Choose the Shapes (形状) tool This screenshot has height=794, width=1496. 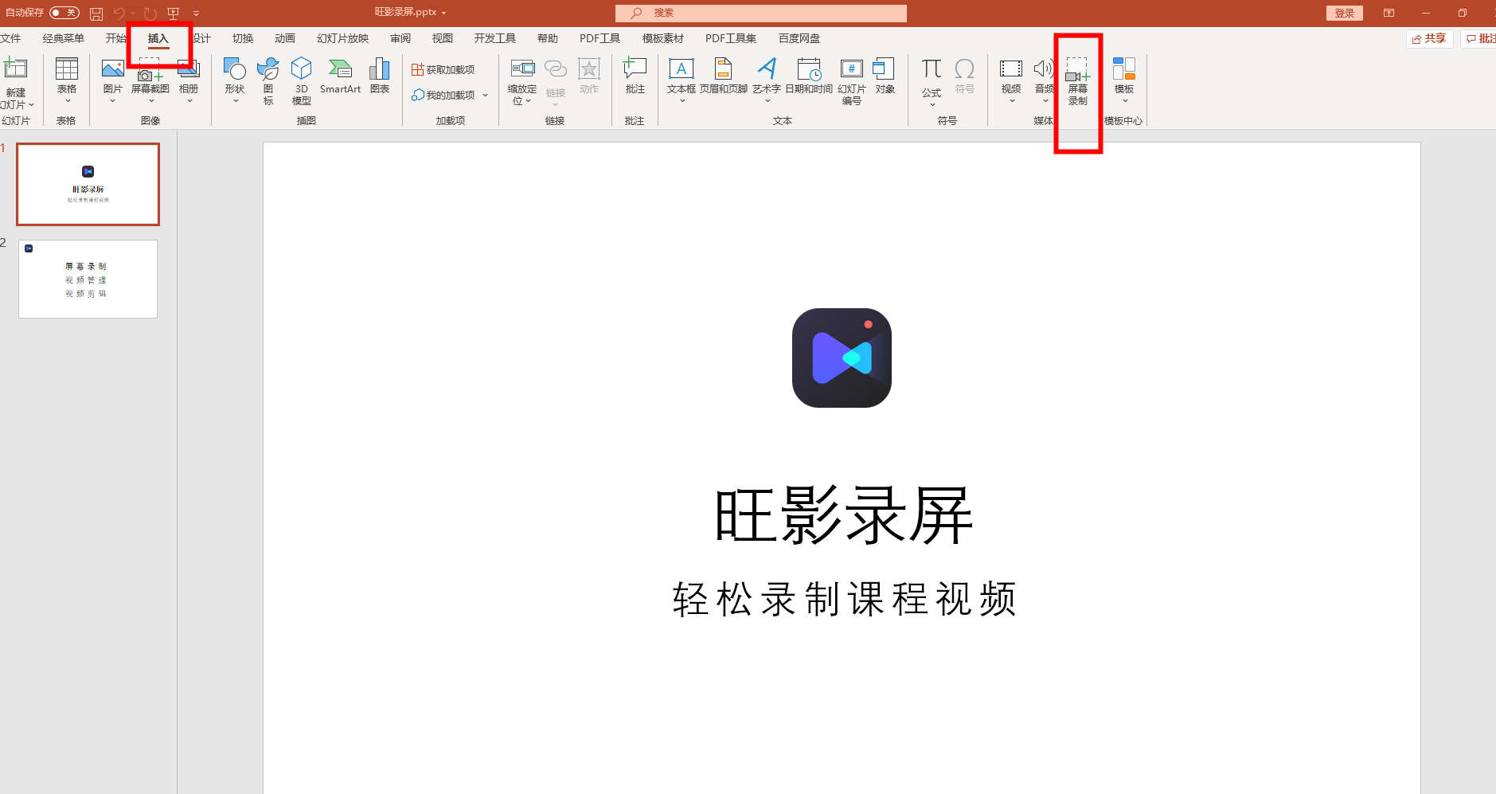[x=235, y=80]
